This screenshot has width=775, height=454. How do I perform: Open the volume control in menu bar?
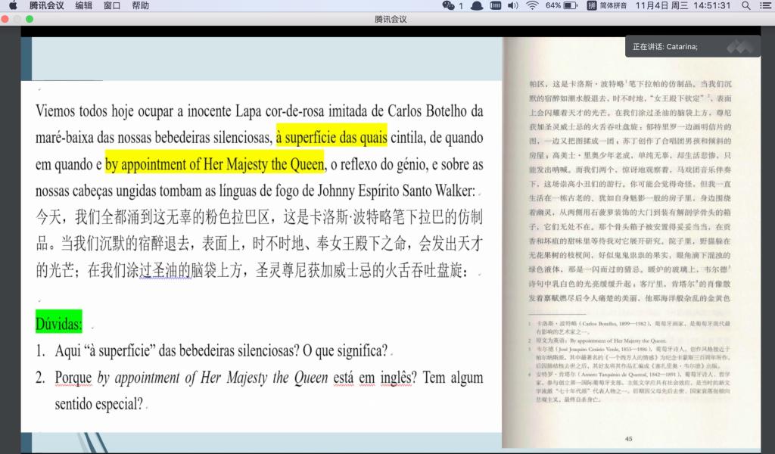click(x=513, y=5)
